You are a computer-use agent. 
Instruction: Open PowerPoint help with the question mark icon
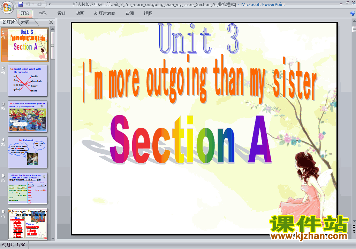tap(353, 13)
